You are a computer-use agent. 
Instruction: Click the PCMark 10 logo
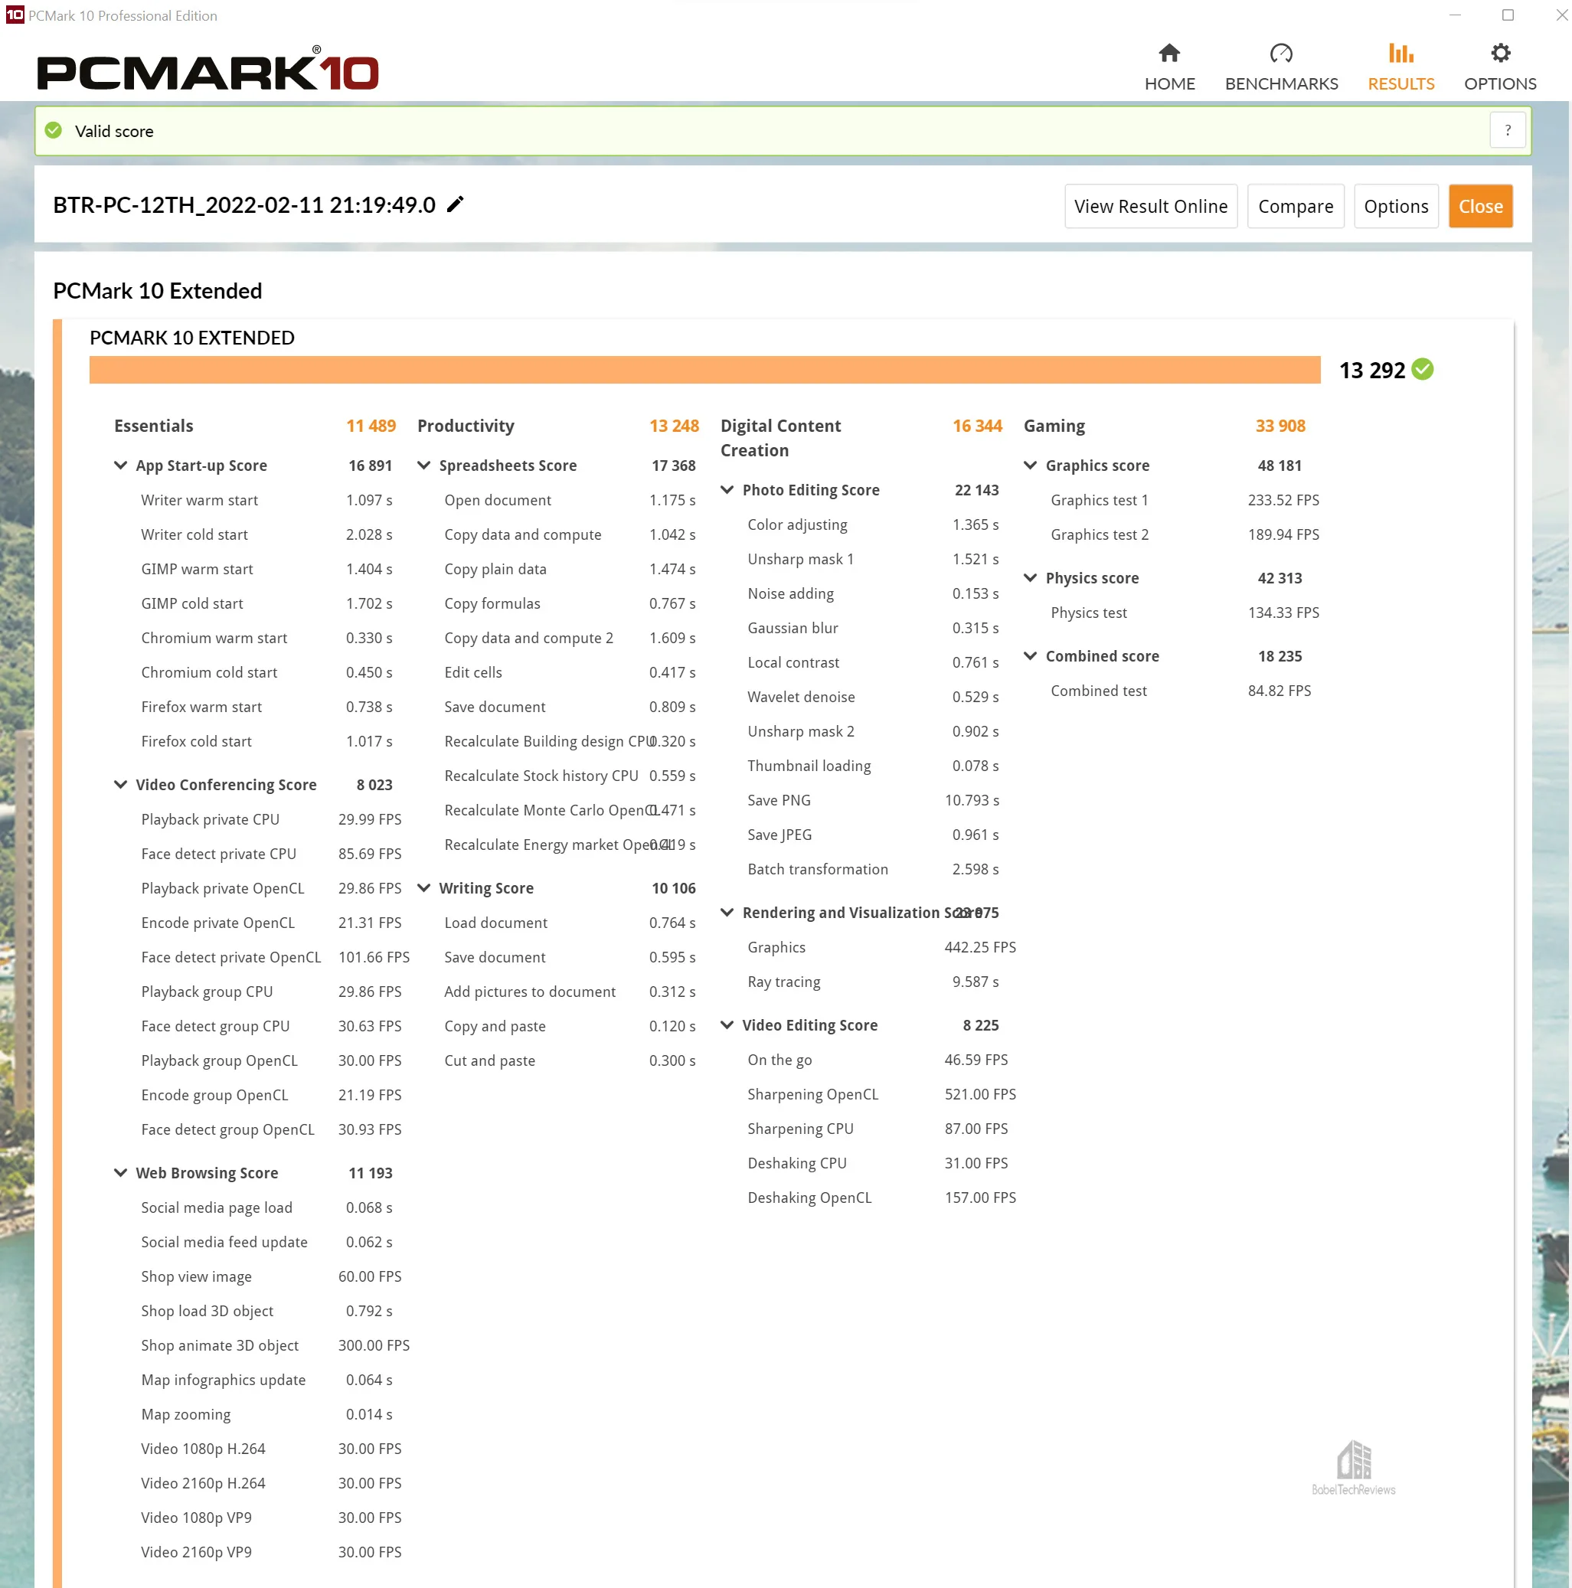[x=208, y=68]
